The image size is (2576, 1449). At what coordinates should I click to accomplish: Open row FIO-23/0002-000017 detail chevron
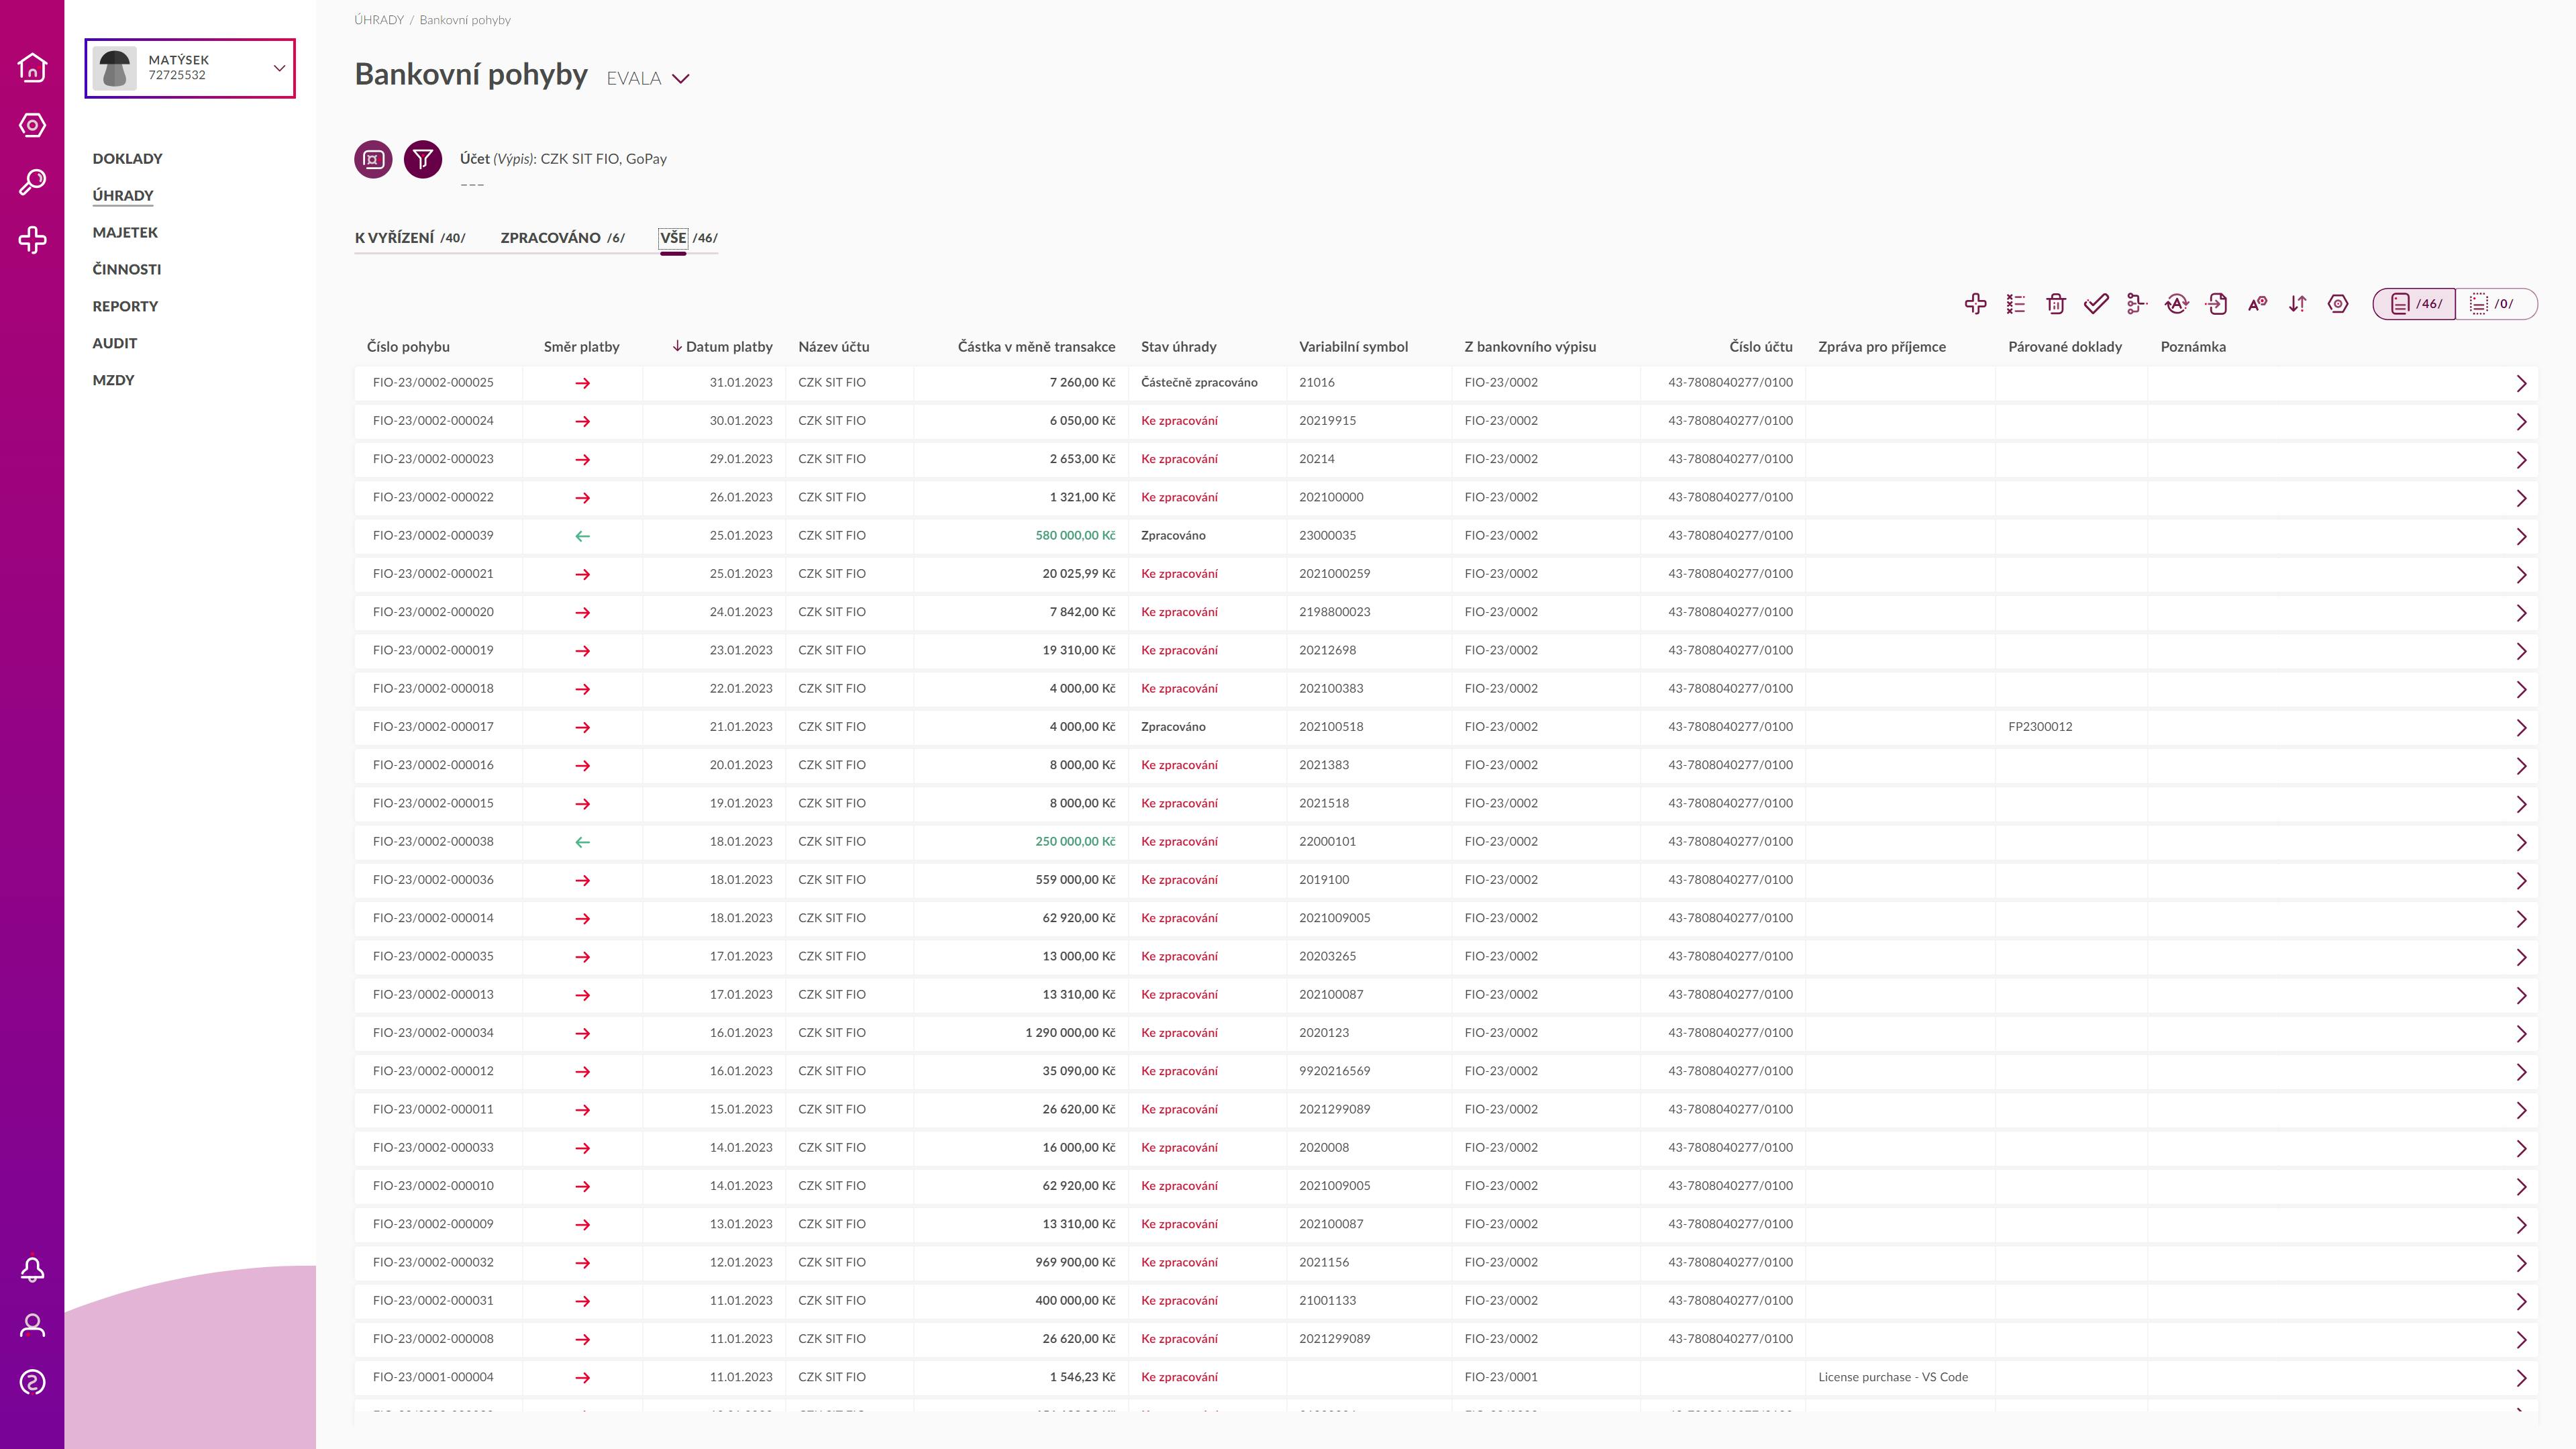[x=2521, y=728]
